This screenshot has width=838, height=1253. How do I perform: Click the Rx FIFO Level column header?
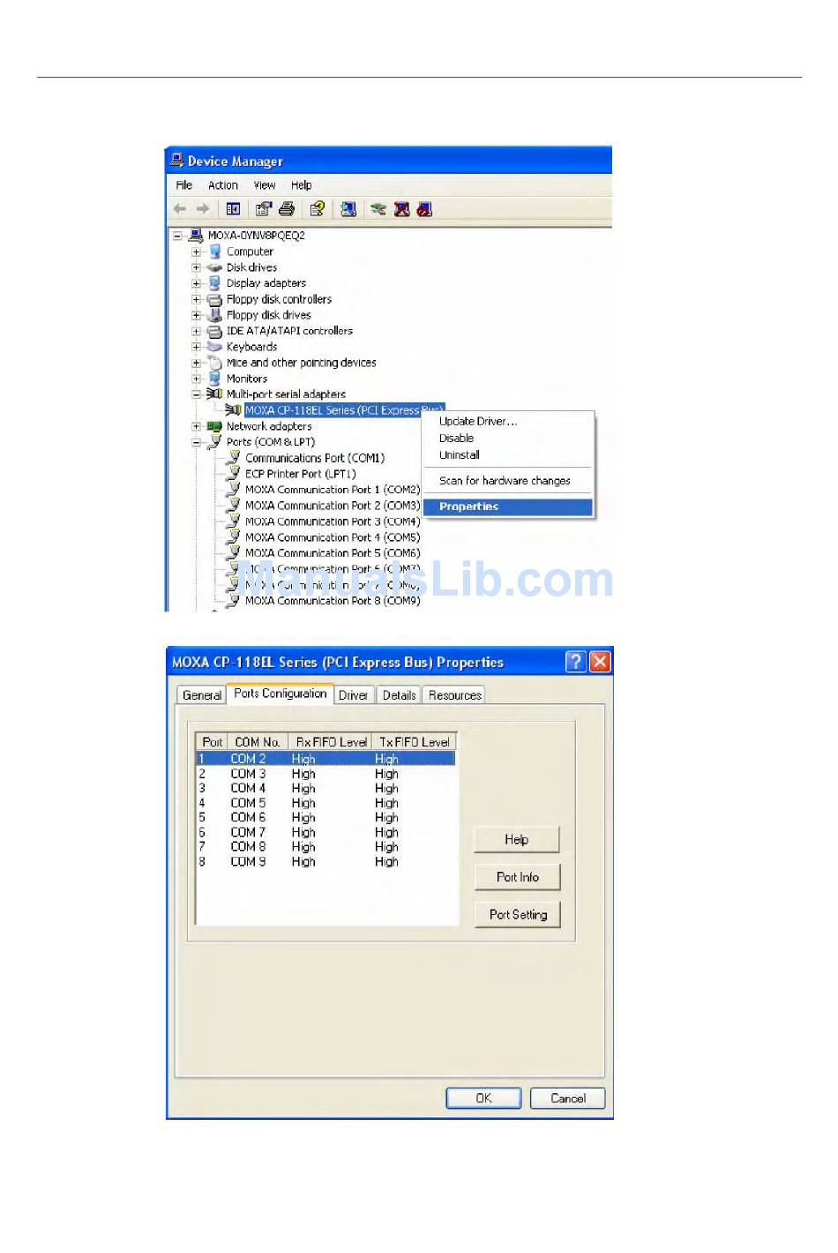click(x=331, y=742)
